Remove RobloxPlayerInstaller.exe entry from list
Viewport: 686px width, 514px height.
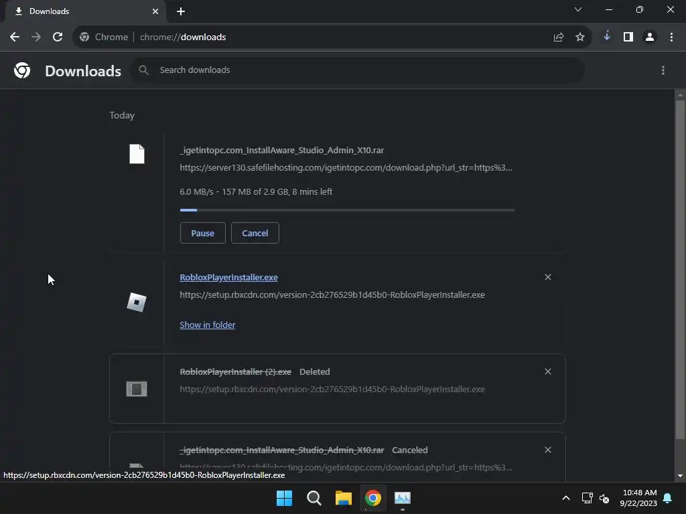pyautogui.click(x=548, y=277)
